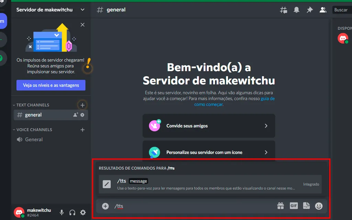
Task: Open the sticker picker
Action: tap(306, 206)
